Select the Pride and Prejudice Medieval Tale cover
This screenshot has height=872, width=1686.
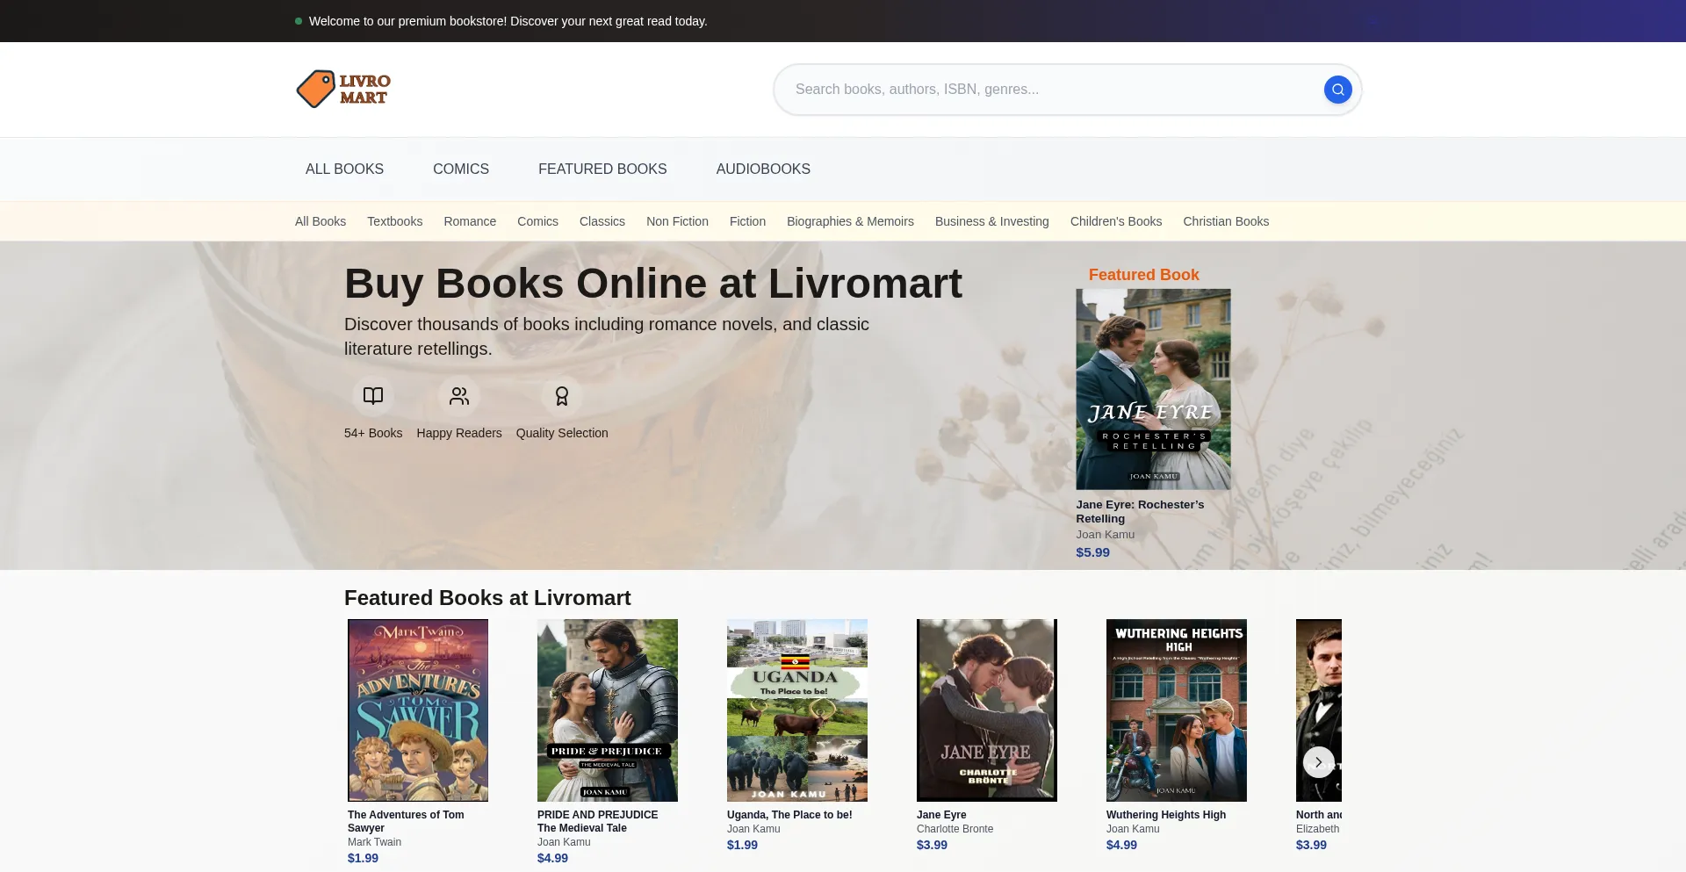pos(608,710)
